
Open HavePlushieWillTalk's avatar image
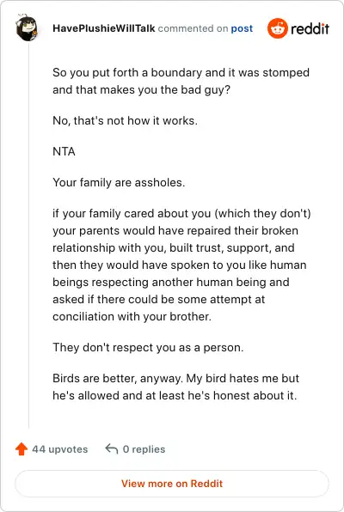[27, 27]
